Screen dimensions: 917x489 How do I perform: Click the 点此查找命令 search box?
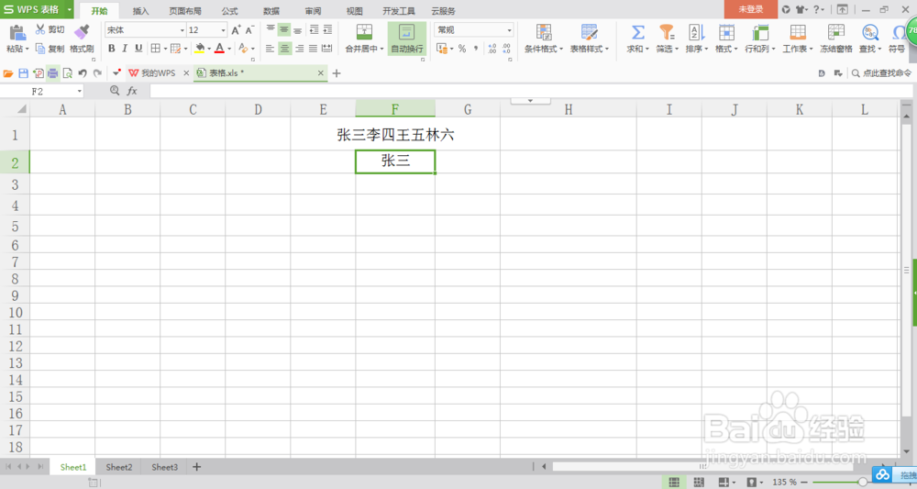click(x=881, y=73)
